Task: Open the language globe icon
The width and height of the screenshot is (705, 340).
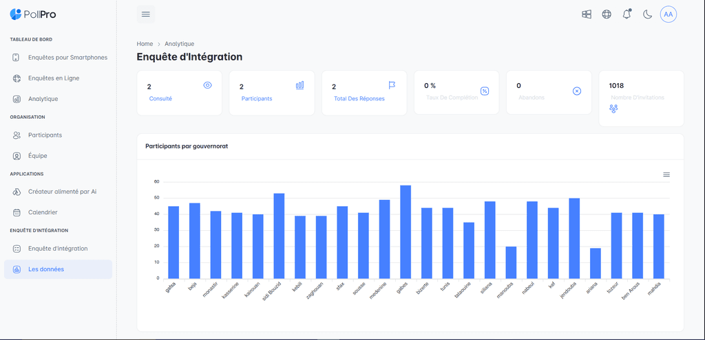Action: [x=607, y=14]
